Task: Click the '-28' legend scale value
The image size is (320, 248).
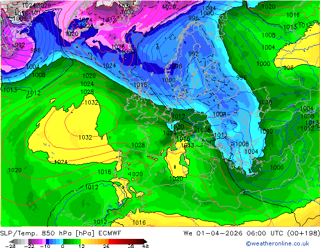Action: [10, 246]
